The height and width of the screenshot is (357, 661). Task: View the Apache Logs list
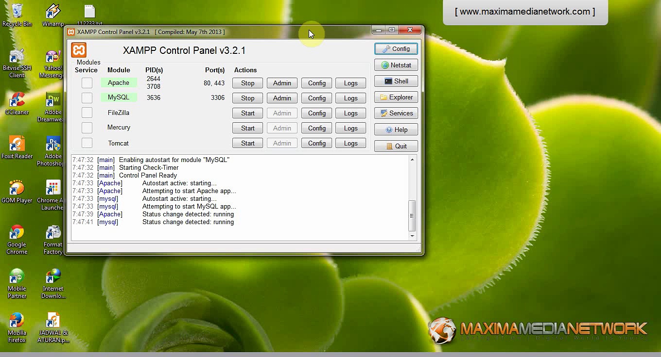[x=351, y=83]
